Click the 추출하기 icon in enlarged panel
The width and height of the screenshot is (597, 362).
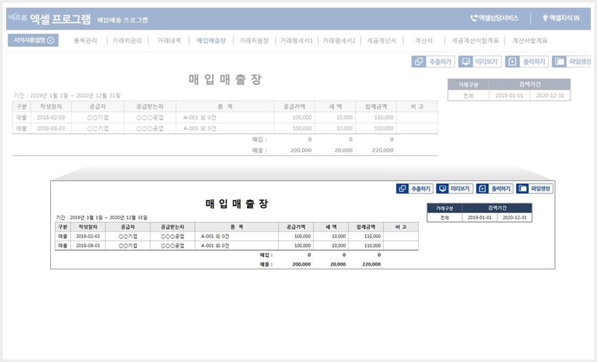[402, 189]
